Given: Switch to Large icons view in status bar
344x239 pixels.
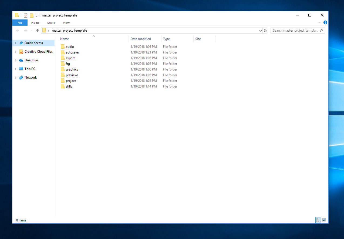Looking at the screenshot, I should point(324,220).
